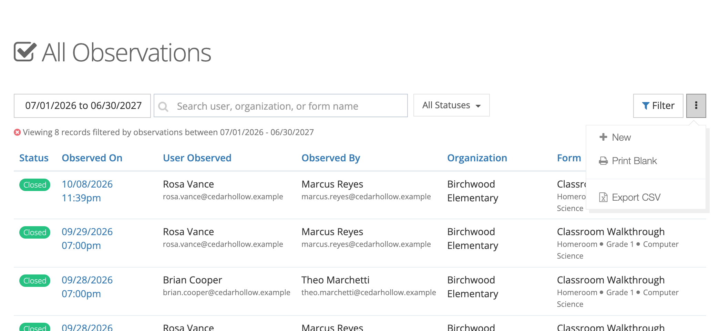
Task: Select New from the options menu
Action: [621, 137]
